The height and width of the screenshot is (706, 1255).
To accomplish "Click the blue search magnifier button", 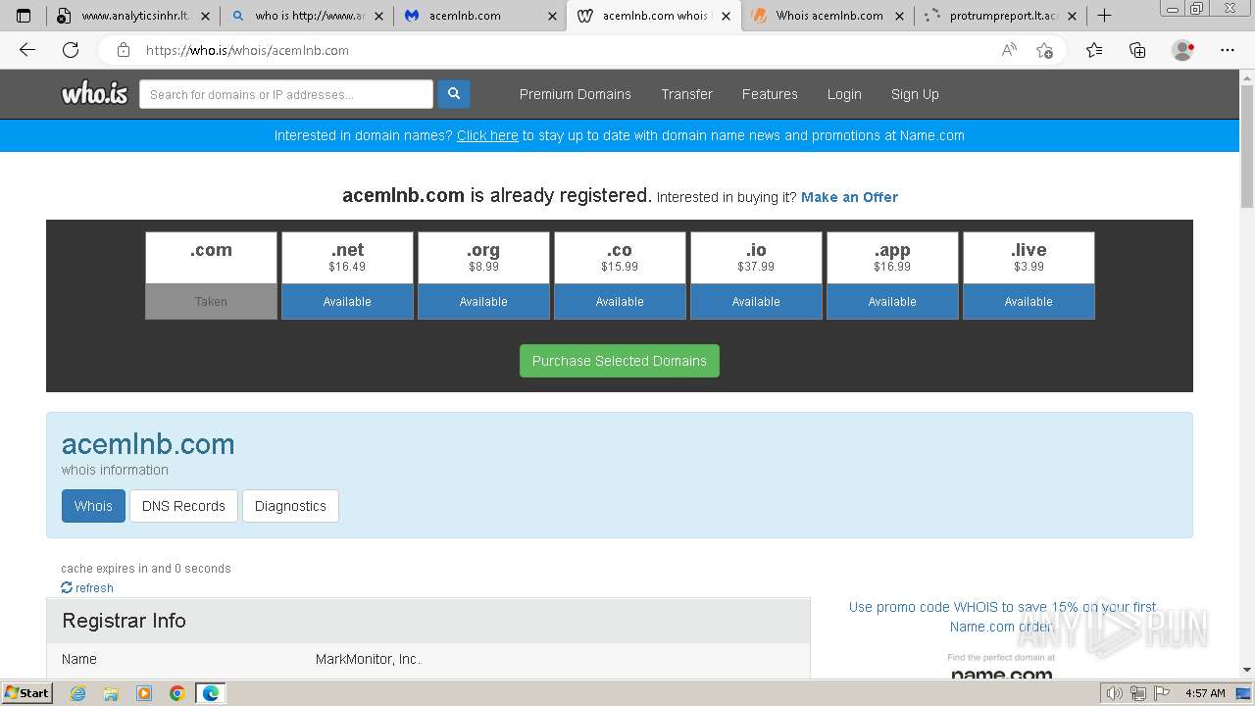I will tap(454, 94).
